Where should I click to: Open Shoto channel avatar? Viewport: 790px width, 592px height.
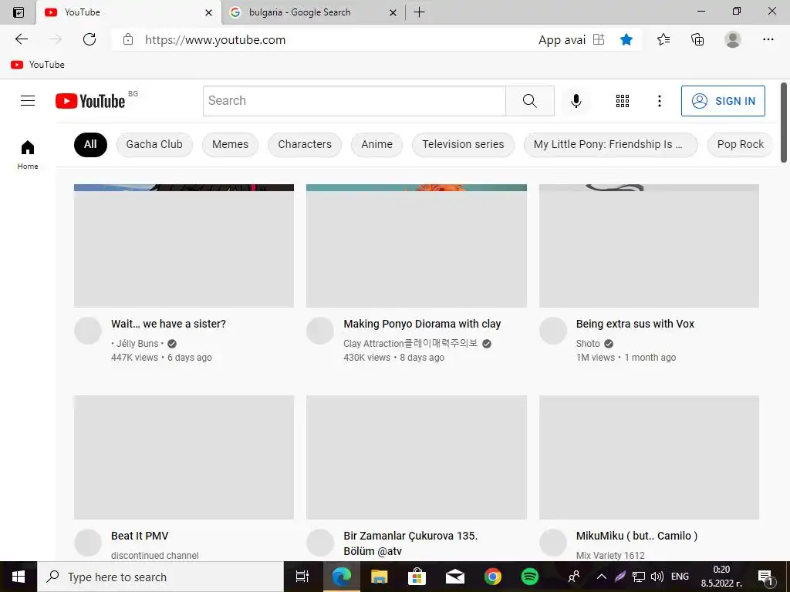(553, 331)
